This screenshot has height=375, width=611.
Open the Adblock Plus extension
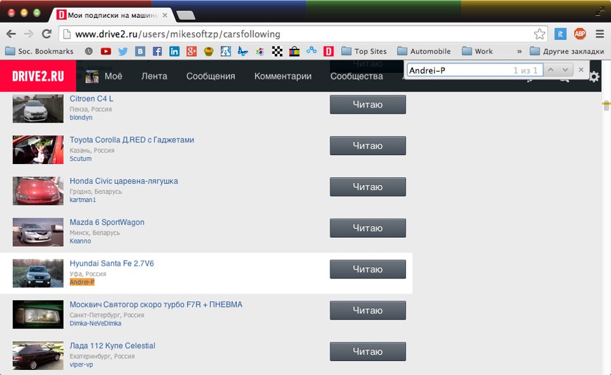tap(580, 34)
